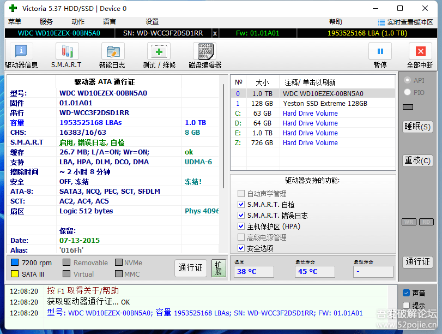Click the 通行证 button beside 扩展
442x334 pixels.
tap(191, 268)
